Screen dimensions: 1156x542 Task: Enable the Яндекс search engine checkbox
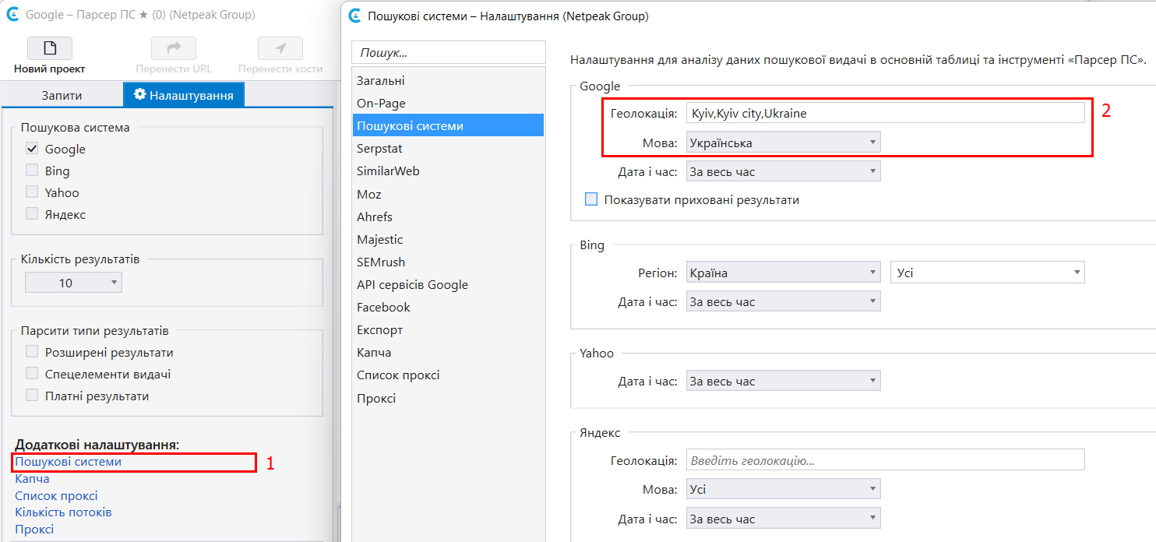click(32, 214)
